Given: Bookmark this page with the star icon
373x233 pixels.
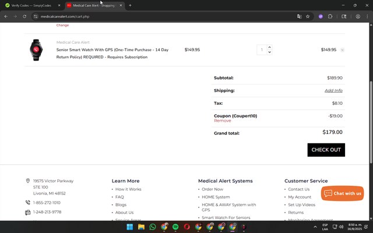Looking at the screenshot, I should pos(308,16).
